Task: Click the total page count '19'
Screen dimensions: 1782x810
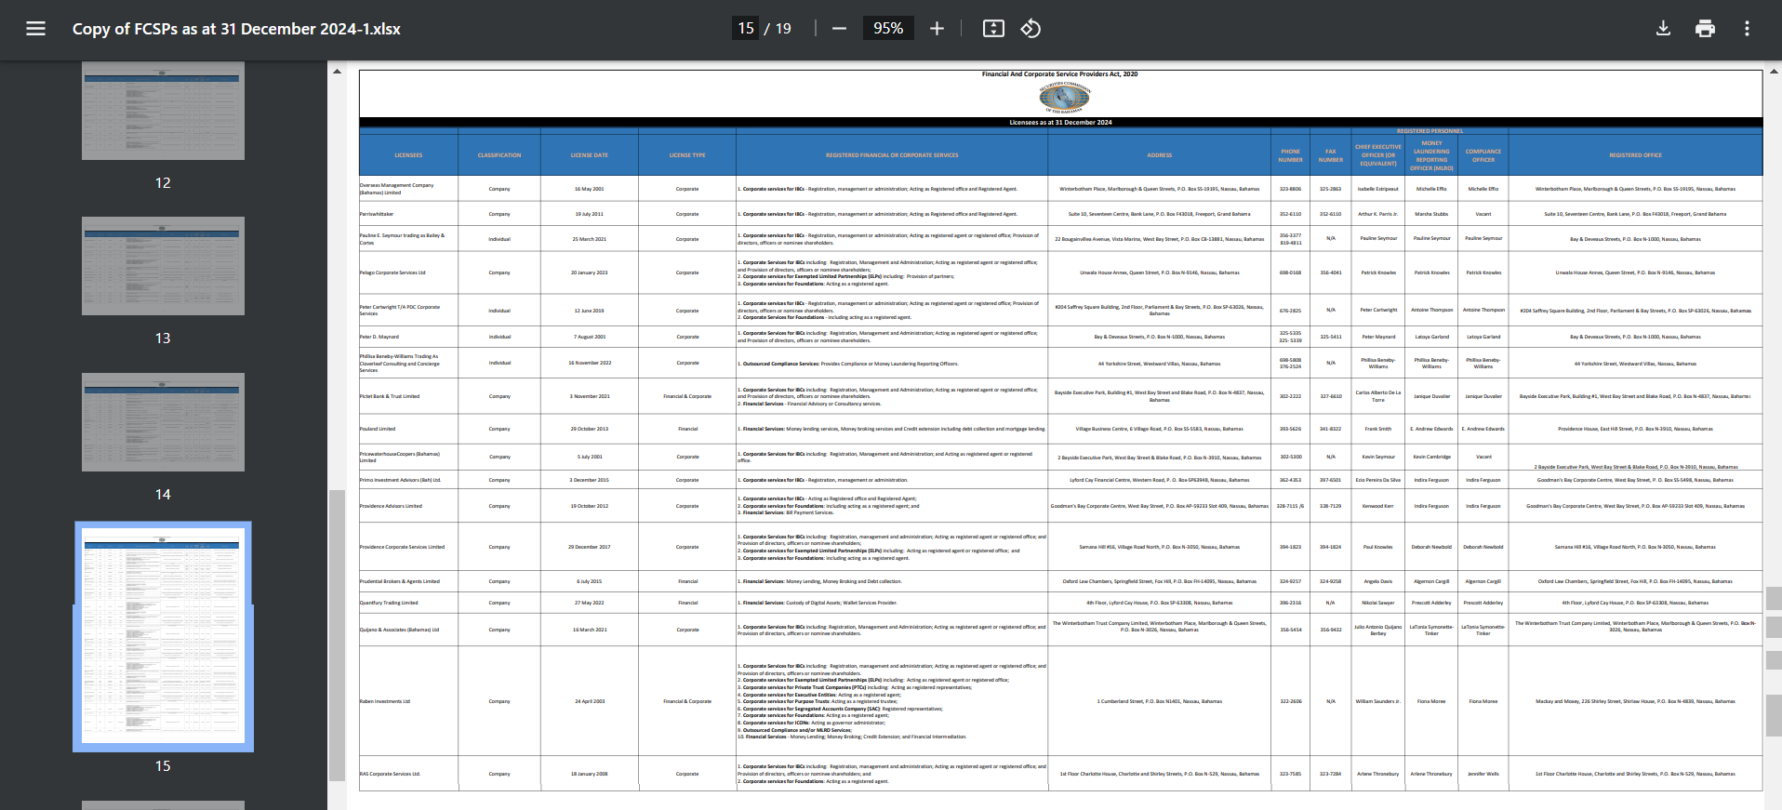Action: pos(783,29)
